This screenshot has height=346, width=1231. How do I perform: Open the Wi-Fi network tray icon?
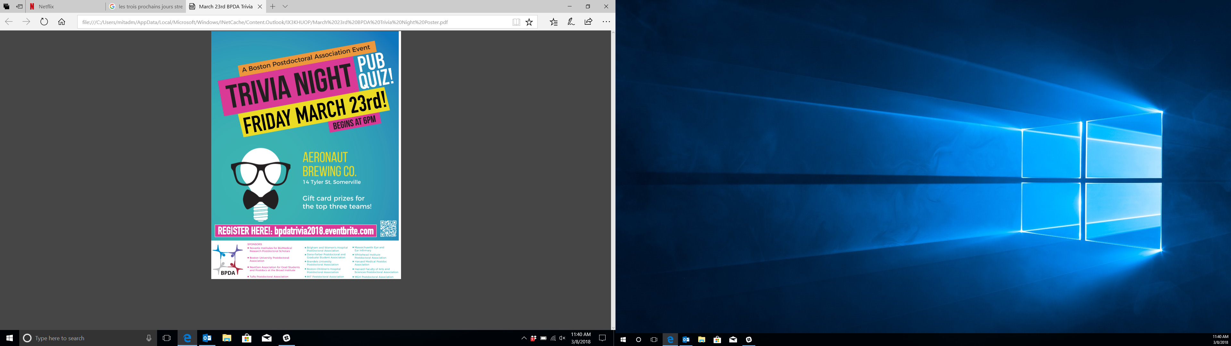pos(553,338)
